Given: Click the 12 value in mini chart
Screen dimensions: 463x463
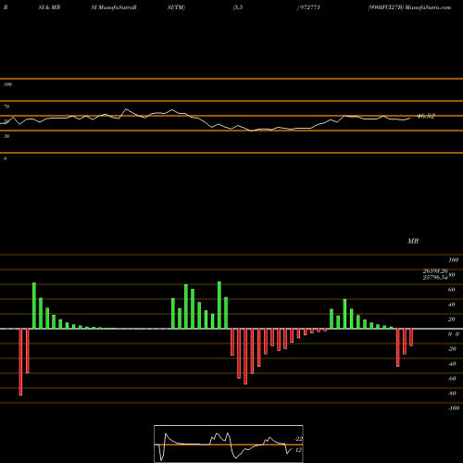Looking at the screenshot, I should coord(298,450).
